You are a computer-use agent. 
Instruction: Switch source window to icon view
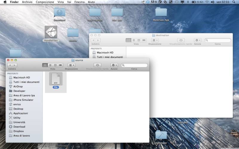click(45, 65)
